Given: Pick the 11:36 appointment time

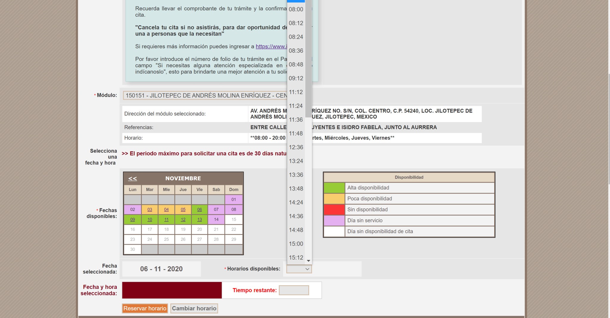Looking at the screenshot, I should tap(296, 120).
